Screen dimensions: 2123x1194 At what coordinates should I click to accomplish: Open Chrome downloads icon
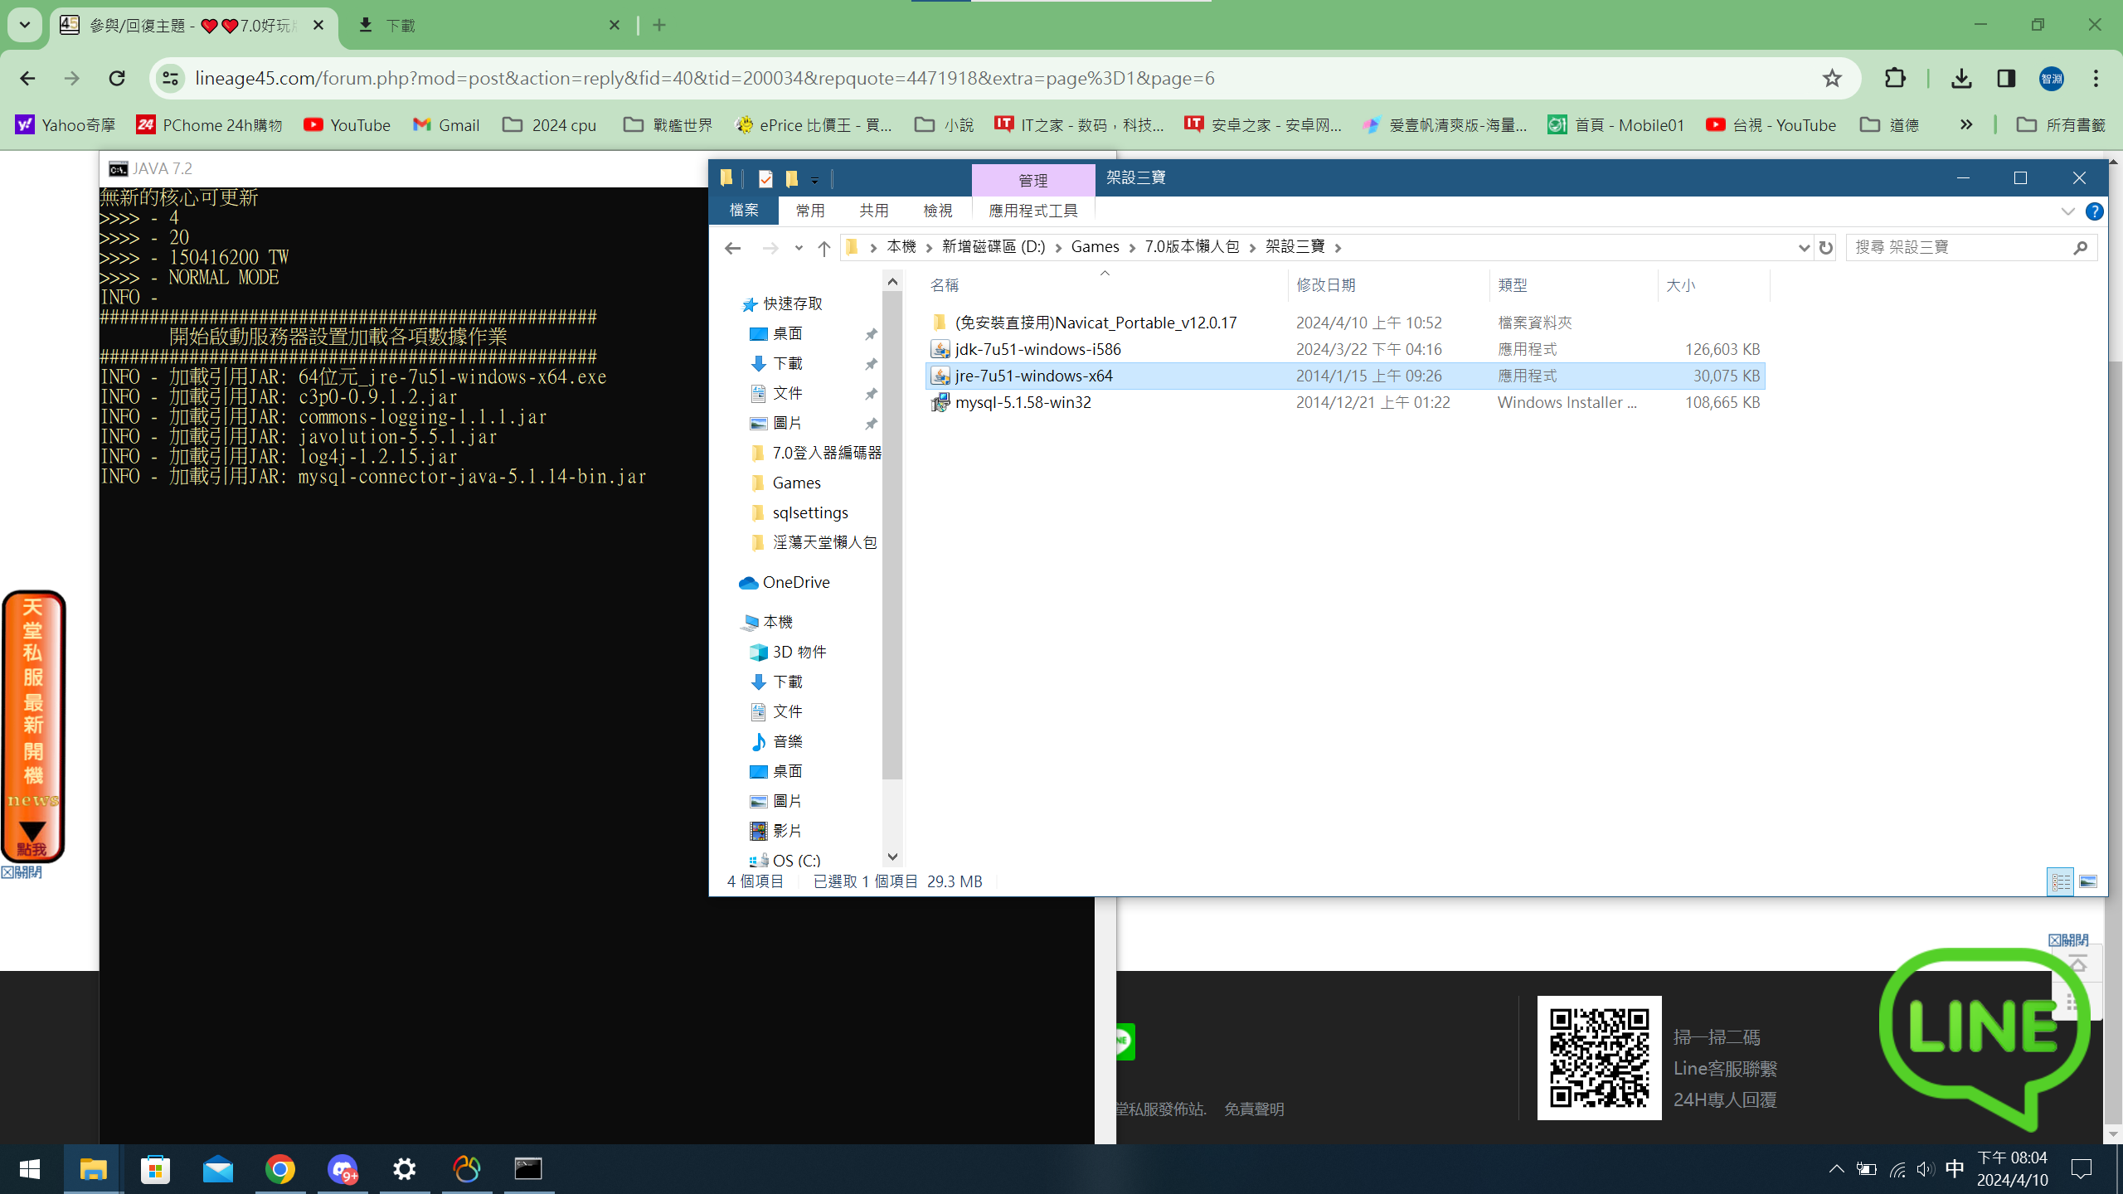1961,78
